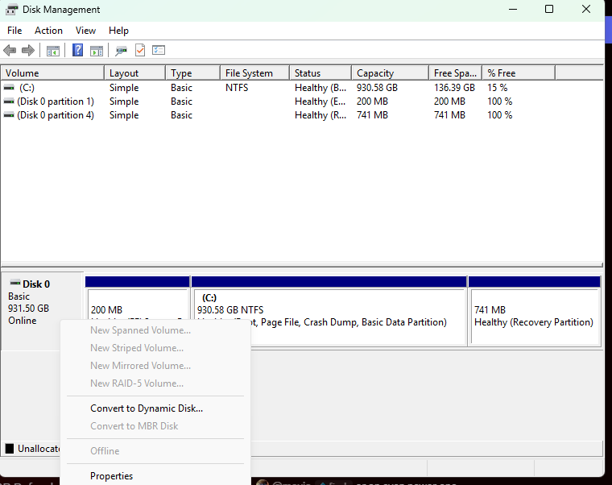Viewport: 612px width, 485px height.
Task: Close the Disk Management window
Action: coord(586,10)
